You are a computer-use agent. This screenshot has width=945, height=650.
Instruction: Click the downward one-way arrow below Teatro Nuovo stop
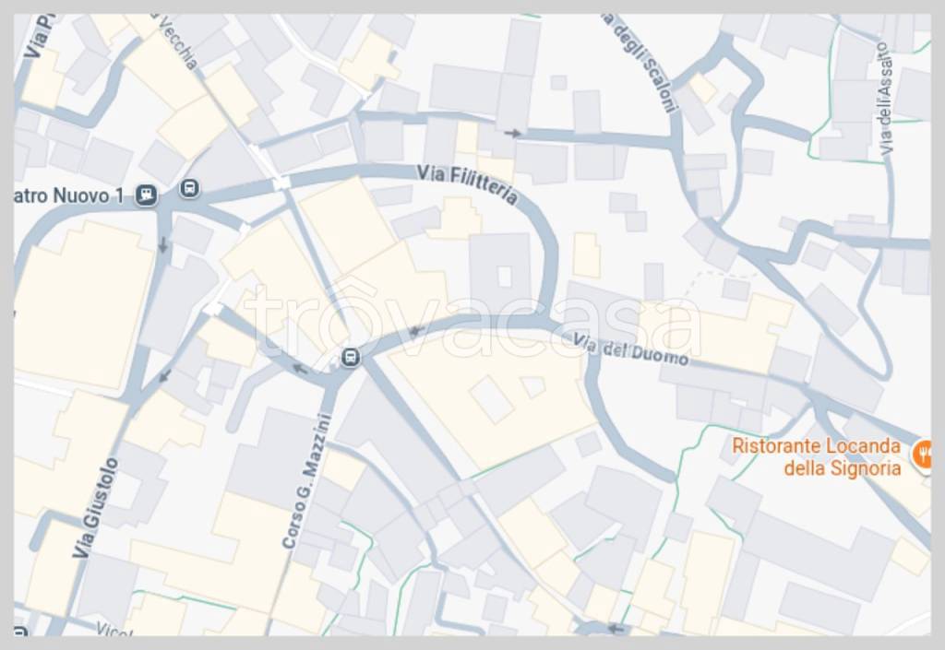coord(162,245)
